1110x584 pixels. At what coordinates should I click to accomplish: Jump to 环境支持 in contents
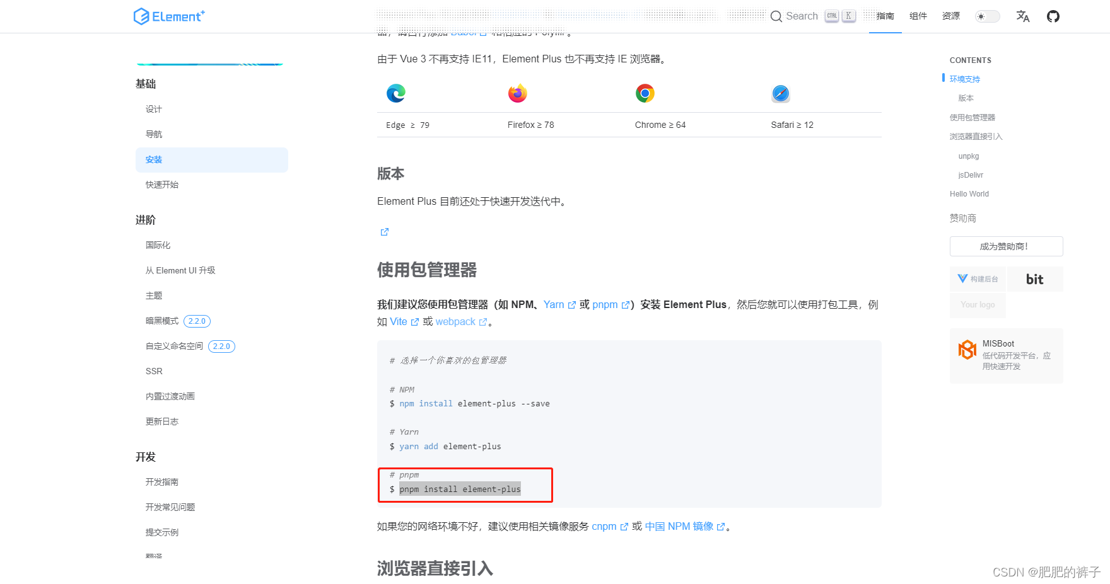(965, 79)
